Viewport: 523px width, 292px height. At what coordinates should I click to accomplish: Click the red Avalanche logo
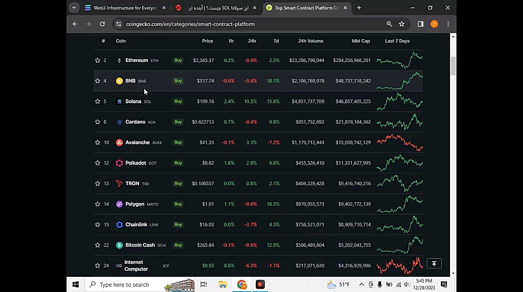(119, 142)
